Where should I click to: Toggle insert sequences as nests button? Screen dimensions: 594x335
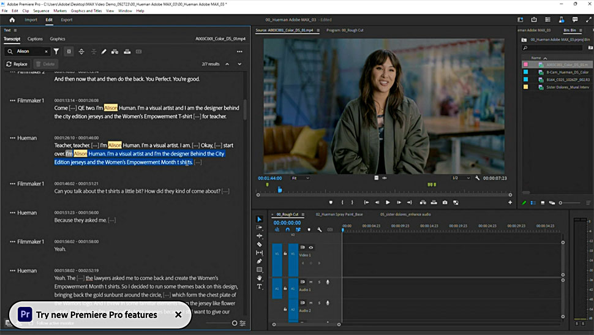click(x=277, y=230)
